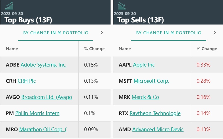Click next arrow in Top Buys panel
Image resolution: width=223 pixels, height=139 pixels.
pyautogui.click(x=102, y=33)
